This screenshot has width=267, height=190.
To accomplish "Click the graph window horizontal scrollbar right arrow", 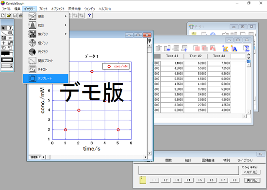I will 145,157.
